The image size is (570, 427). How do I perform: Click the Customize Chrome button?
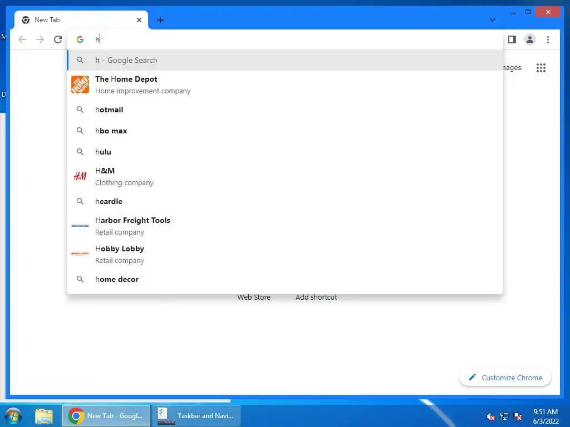coord(505,378)
